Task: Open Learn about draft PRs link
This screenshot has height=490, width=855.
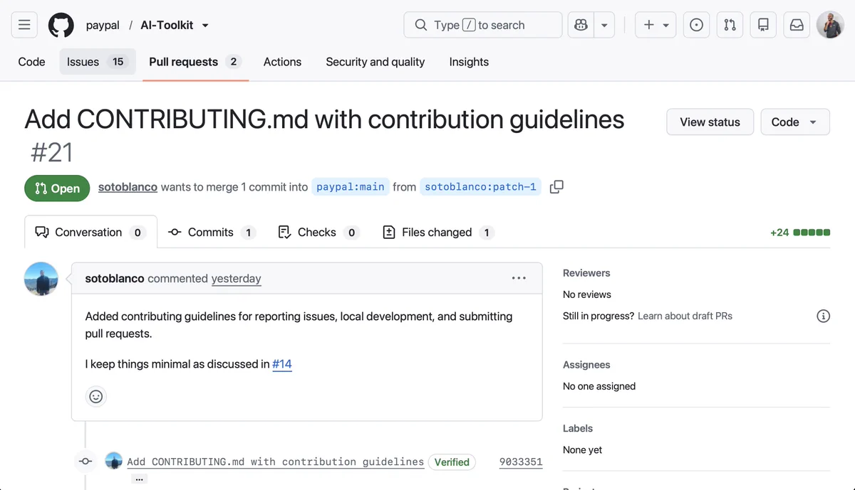Action: 685,316
